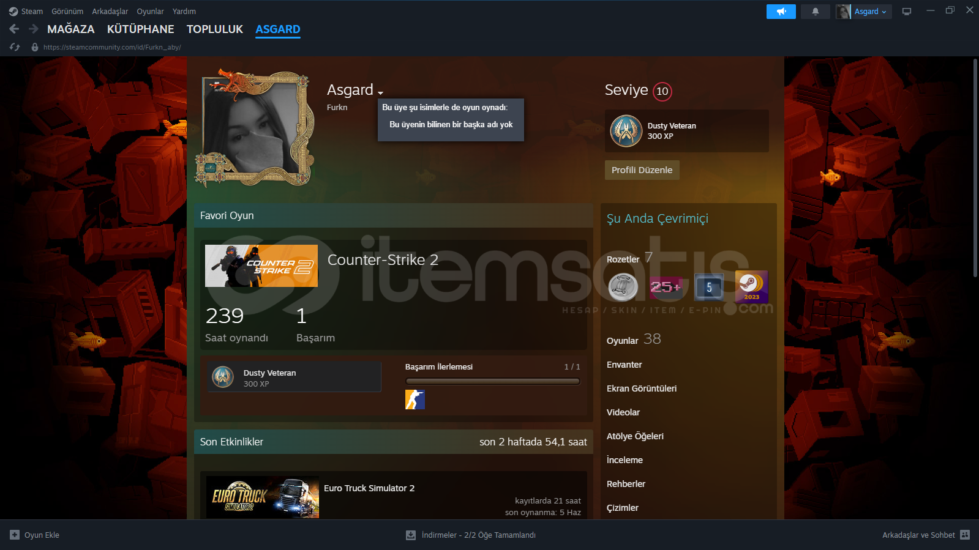Click the Counter-Strike 2 title link

pyautogui.click(x=383, y=260)
